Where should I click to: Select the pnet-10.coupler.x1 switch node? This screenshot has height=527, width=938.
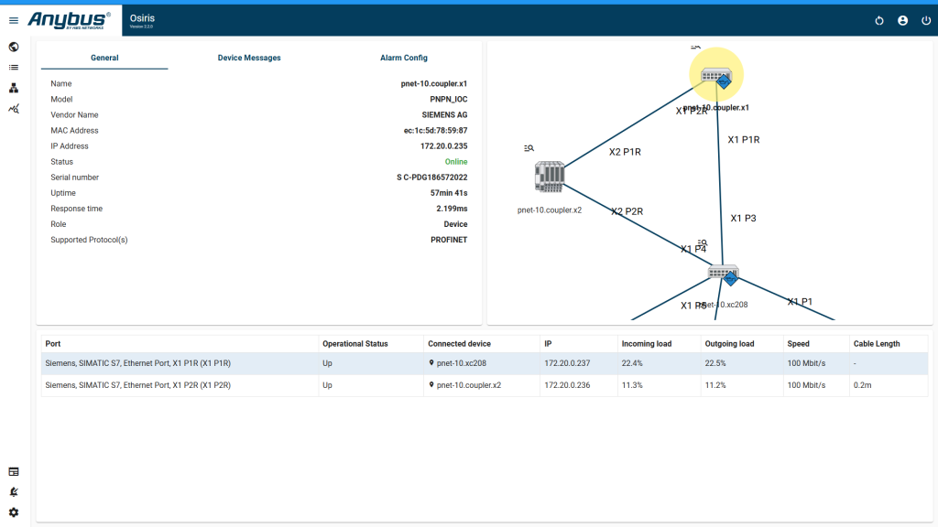tap(716, 77)
